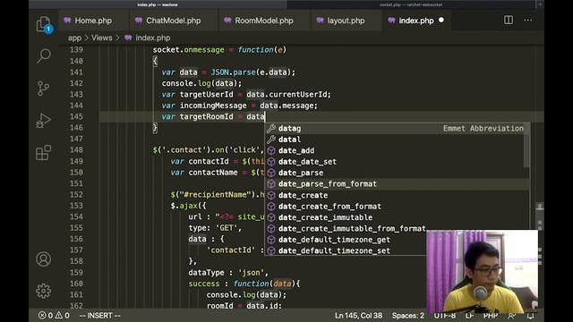
Task: Open the Manage gear settings
Action: [44, 291]
